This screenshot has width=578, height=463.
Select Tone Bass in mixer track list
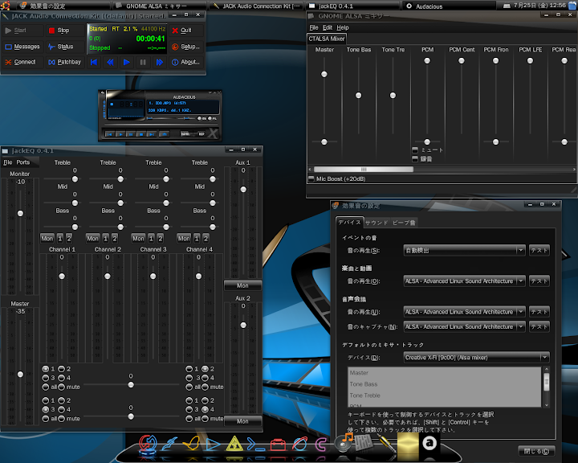(444, 384)
